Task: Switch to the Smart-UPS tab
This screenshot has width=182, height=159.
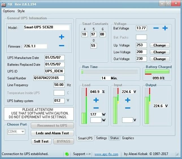Action: [85, 138]
